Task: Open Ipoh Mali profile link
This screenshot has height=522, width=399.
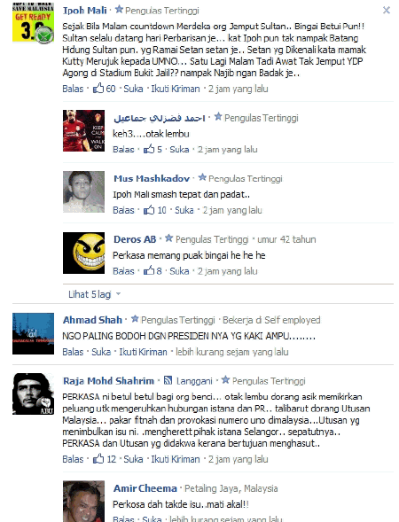Action: click(84, 11)
